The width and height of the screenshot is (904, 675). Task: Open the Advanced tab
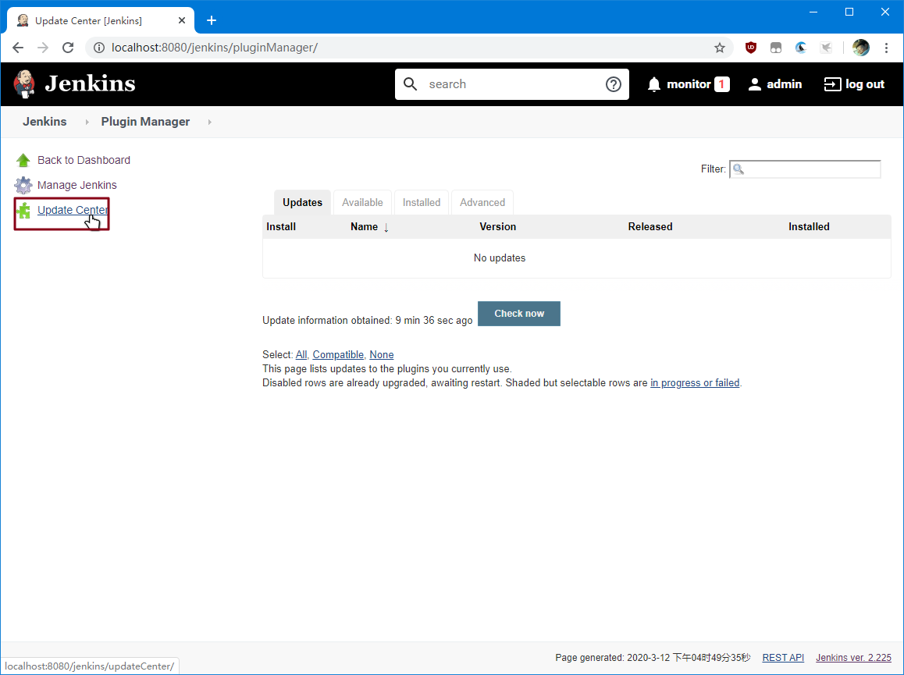[482, 202]
